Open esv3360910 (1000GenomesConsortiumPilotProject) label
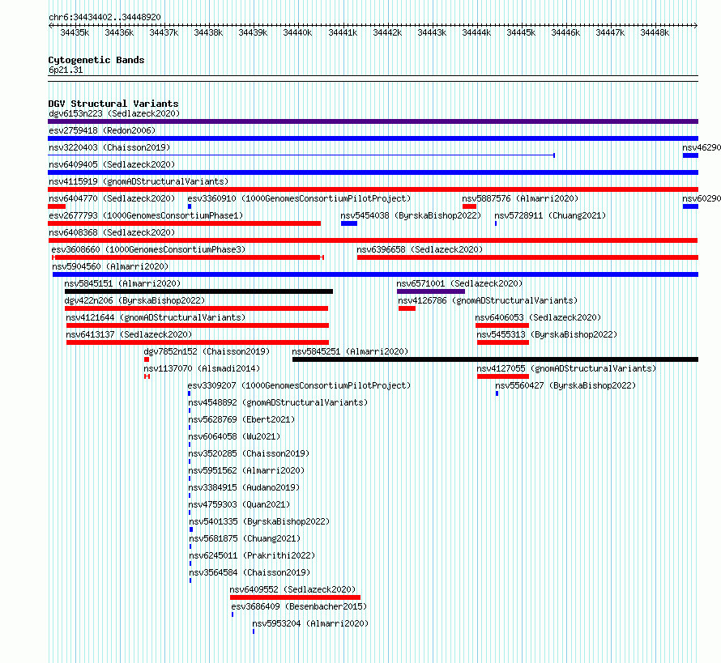The height and width of the screenshot is (663, 721). 299,198
